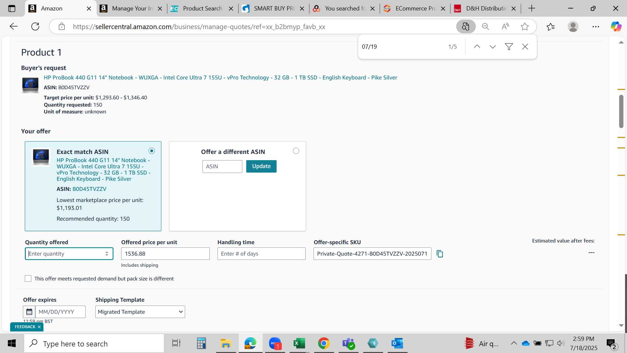Open the tab actions menu icon
Viewport: 627px width, 353px height.
tap(12, 8)
